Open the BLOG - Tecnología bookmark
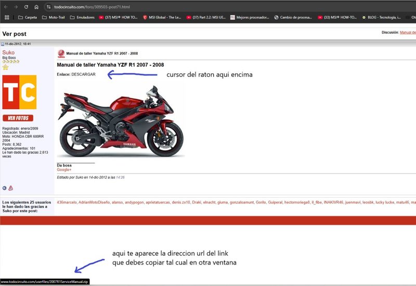Viewport: 416px width, 286px height. 382,17
